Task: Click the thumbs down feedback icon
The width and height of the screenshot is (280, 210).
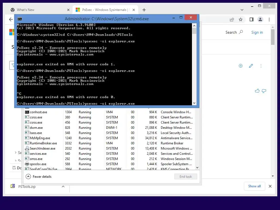Action: click(x=264, y=91)
